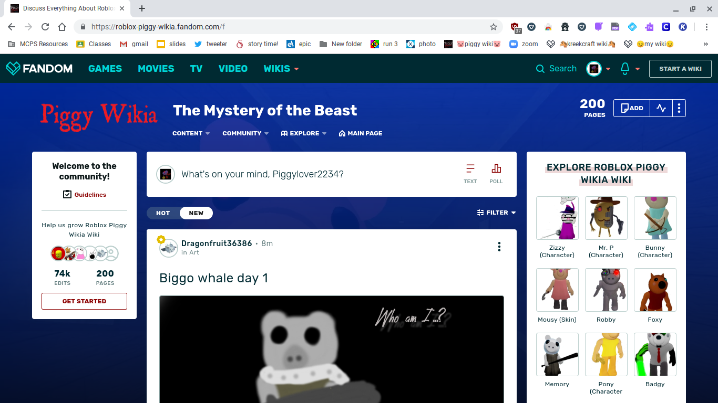Image resolution: width=718 pixels, height=403 pixels.
Task: Go back to previous page
Action: (12, 27)
